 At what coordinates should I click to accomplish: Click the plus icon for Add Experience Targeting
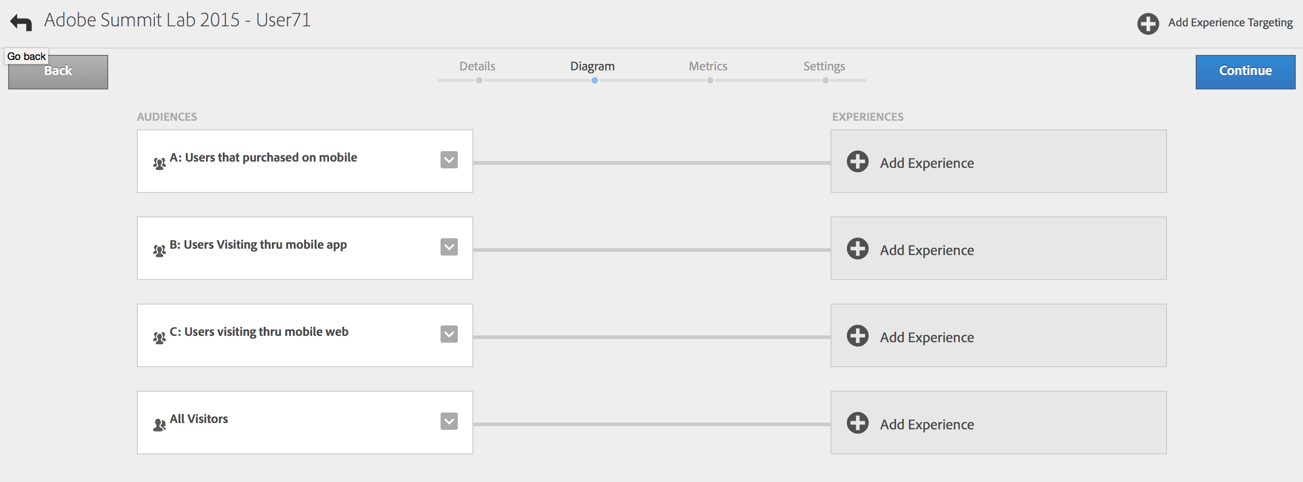(1148, 23)
